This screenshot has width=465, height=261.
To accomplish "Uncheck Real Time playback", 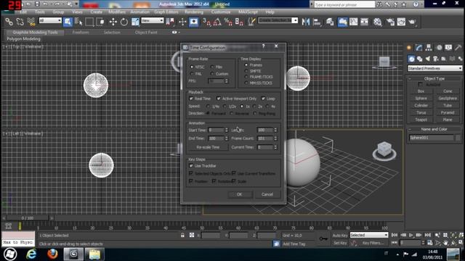I will tap(191, 99).
